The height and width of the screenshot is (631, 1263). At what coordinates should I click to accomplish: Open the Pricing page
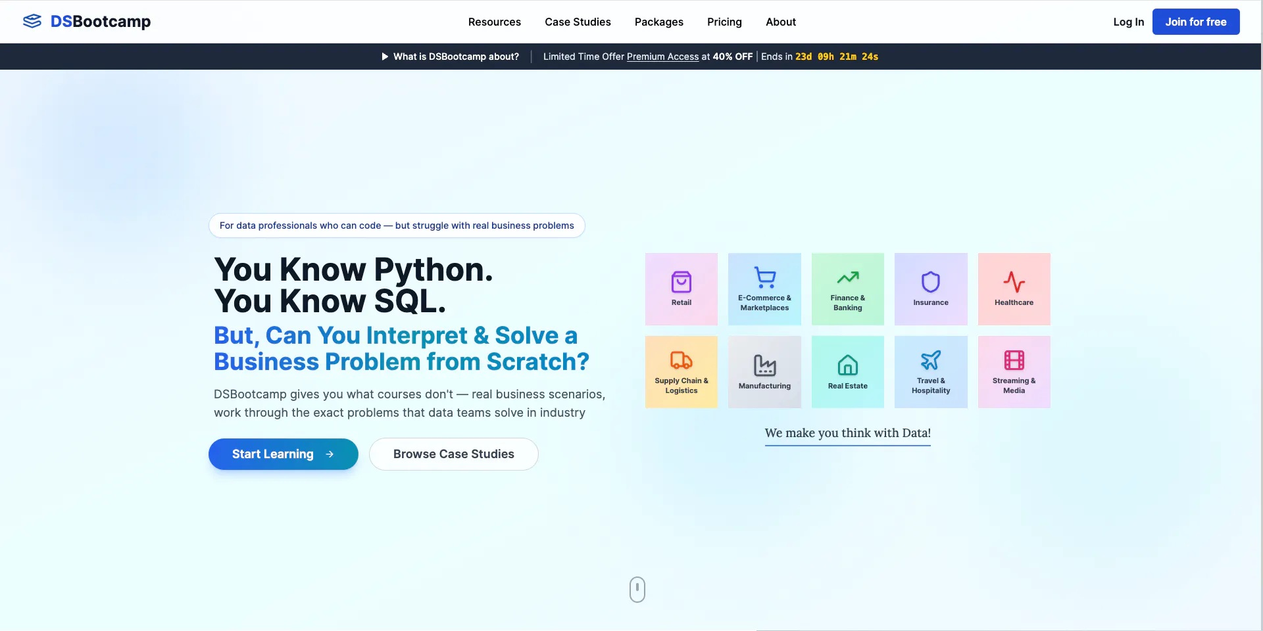click(x=724, y=22)
